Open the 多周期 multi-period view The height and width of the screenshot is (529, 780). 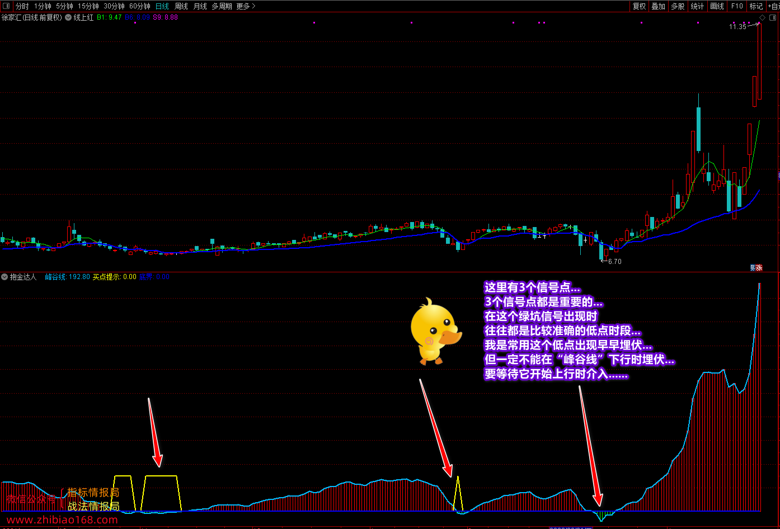coord(222,6)
